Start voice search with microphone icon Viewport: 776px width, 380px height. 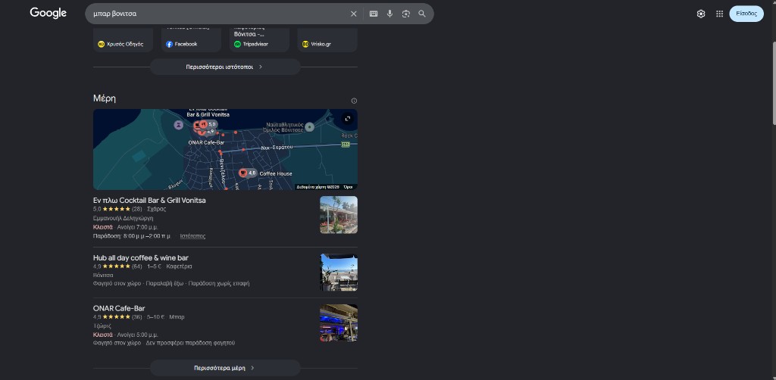point(390,14)
